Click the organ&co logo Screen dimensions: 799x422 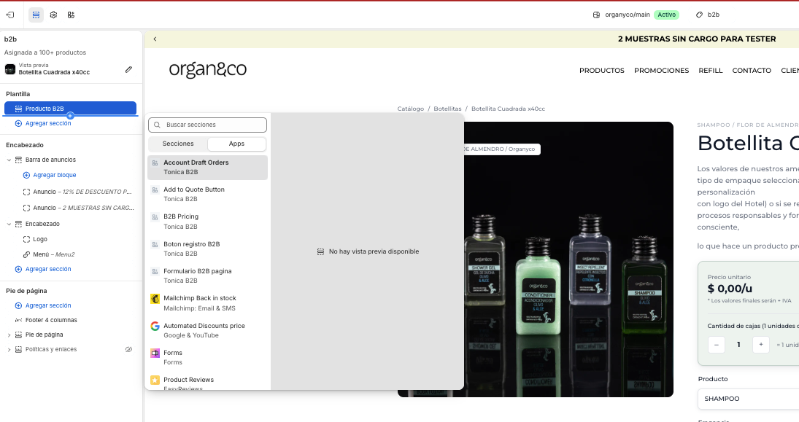coord(208,70)
